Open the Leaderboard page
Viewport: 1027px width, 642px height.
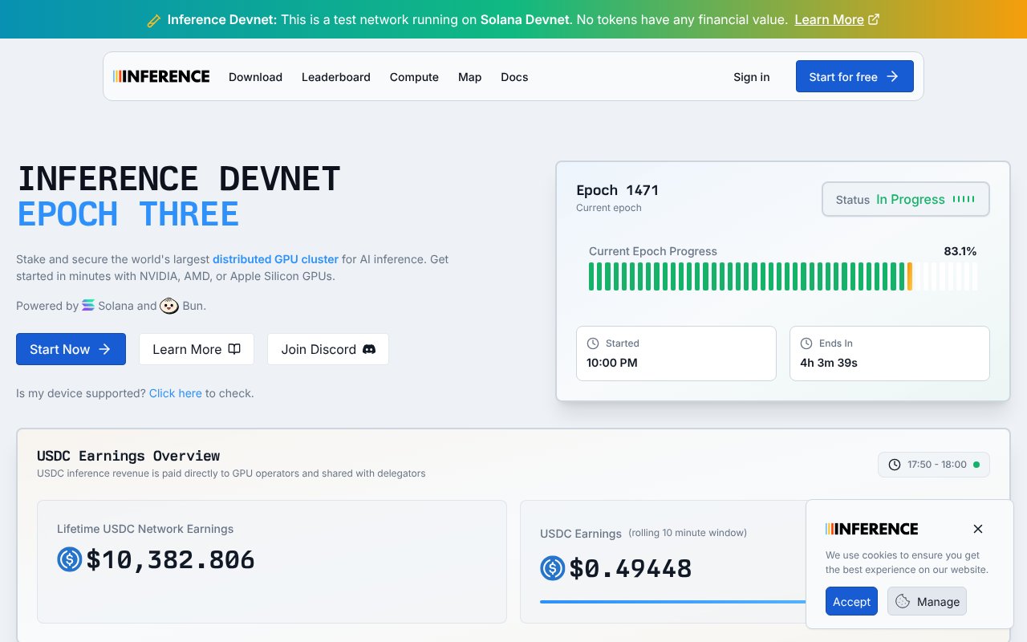coord(335,77)
